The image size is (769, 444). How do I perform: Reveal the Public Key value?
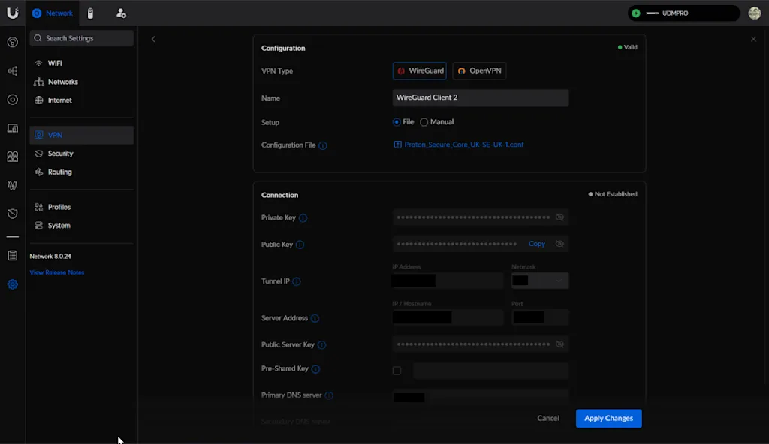pos(559,244)
